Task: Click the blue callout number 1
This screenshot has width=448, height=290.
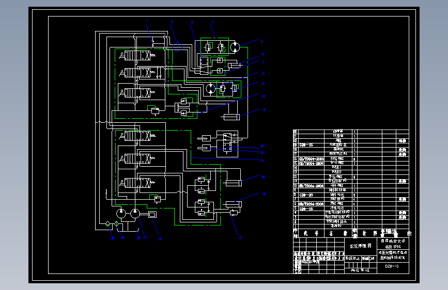Action: pyautogui.click(x=147, y=21)
